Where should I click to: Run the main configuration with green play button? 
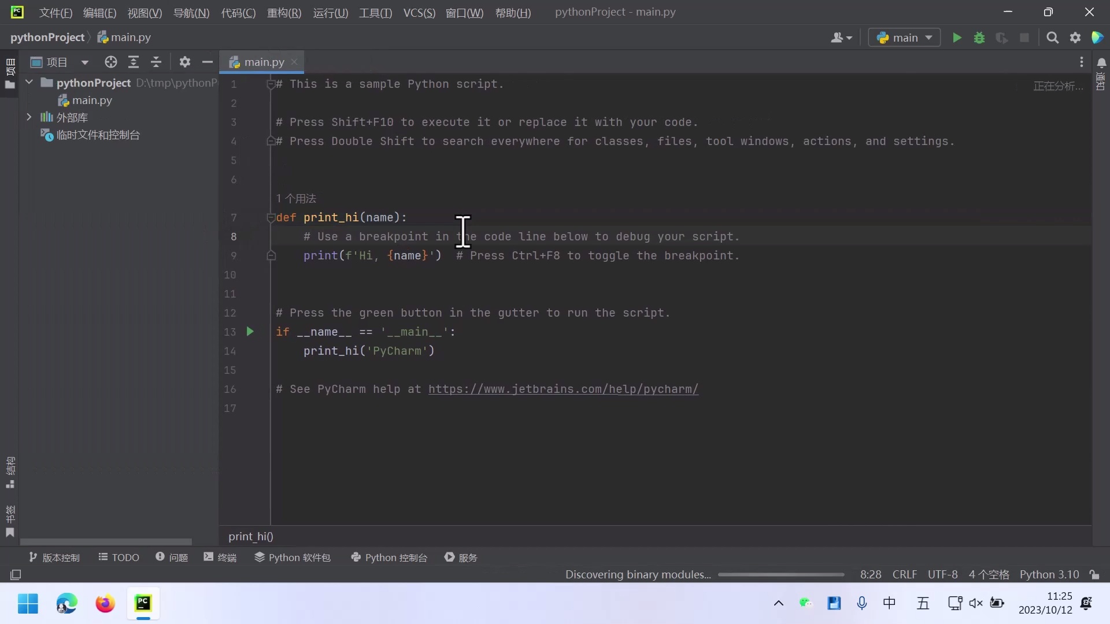957,38
